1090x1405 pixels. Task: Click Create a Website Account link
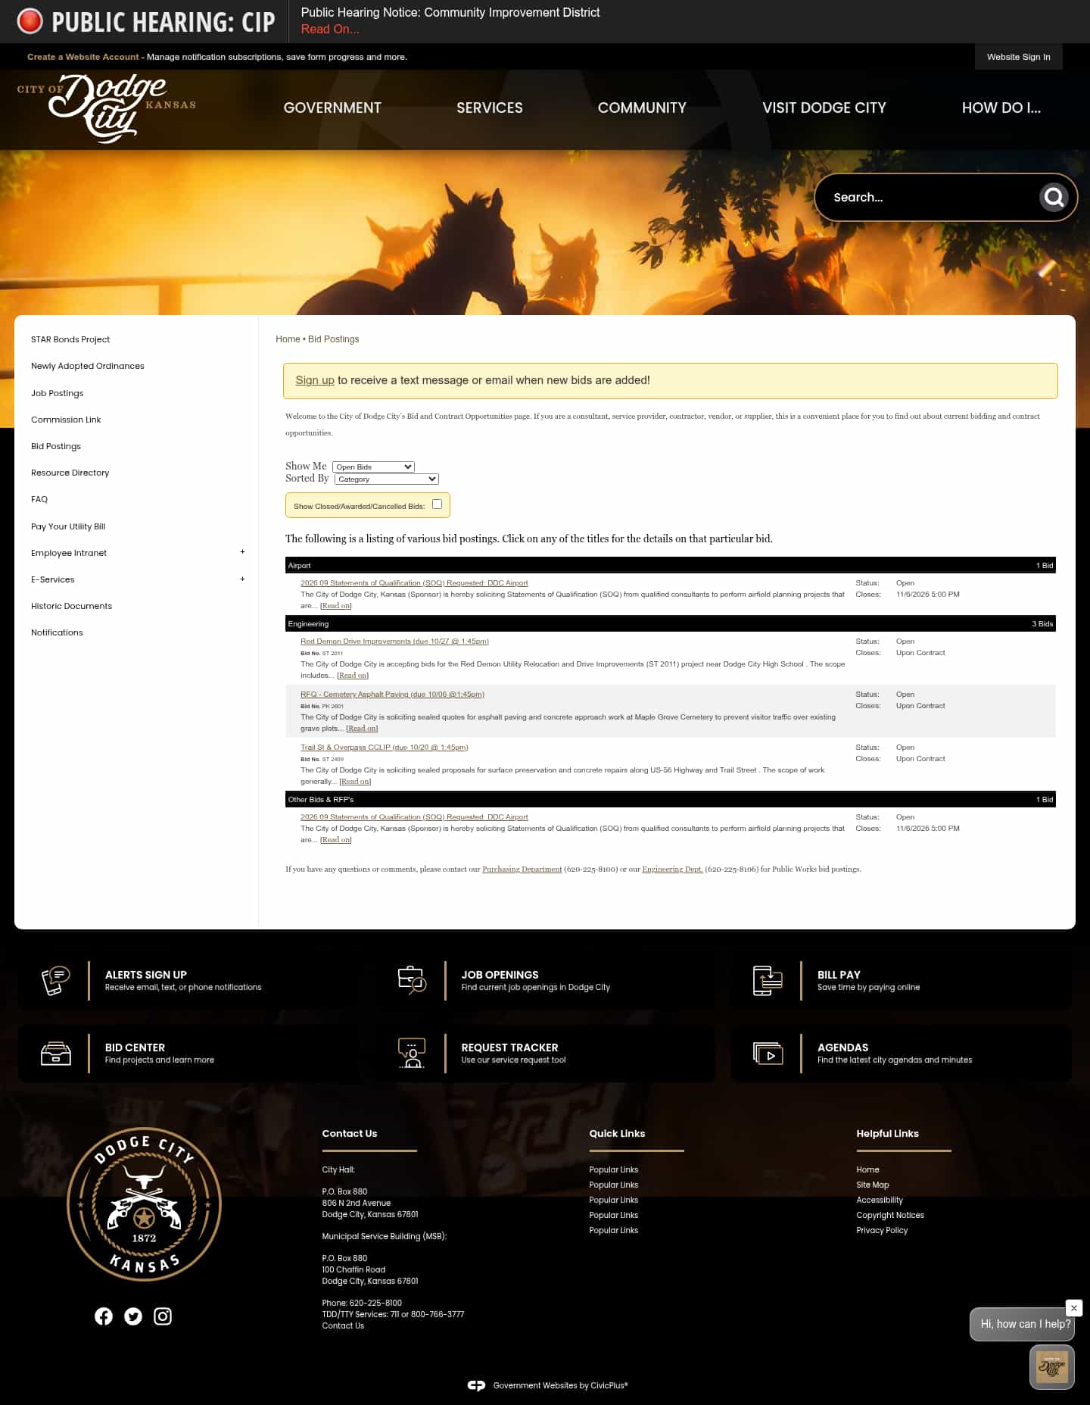click(83, 57)
